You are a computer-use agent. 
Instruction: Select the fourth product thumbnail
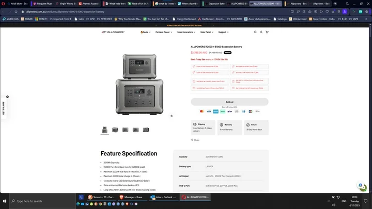pos(136,130)
